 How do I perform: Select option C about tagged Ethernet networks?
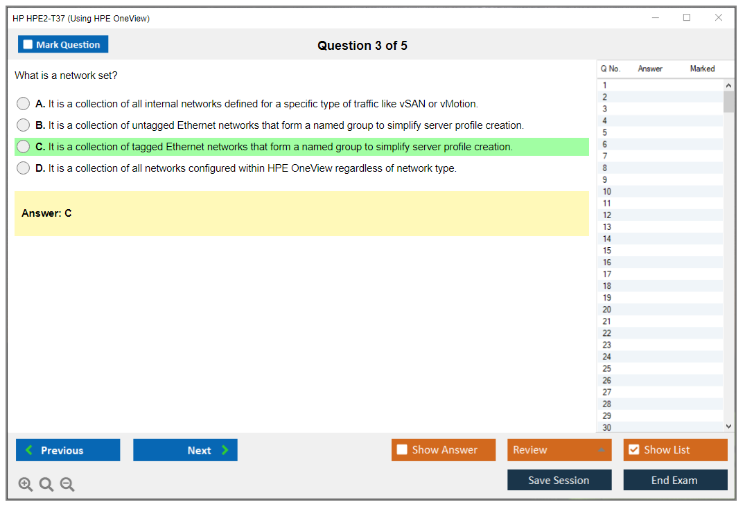coord(24,147)
